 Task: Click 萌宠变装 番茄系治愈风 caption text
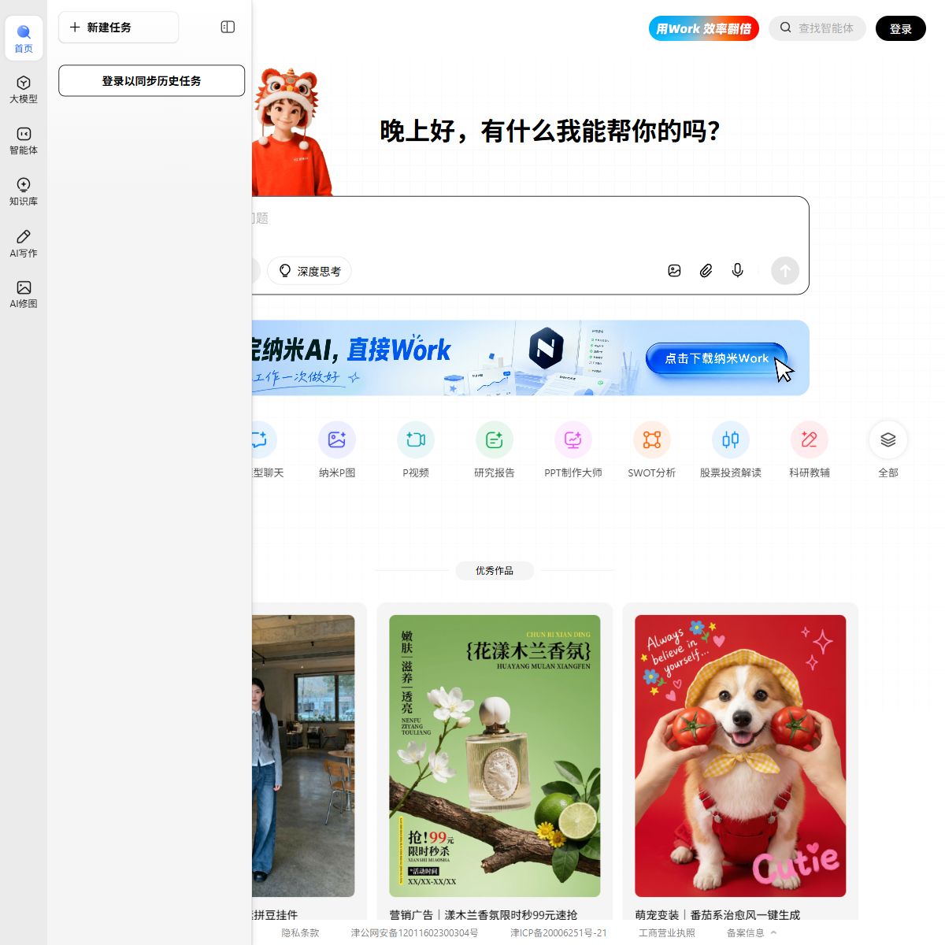tap(717, 914)
